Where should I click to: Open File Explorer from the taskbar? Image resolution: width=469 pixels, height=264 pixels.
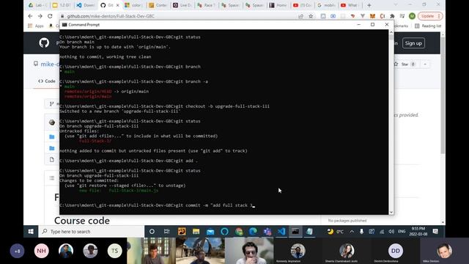point(196,232)
